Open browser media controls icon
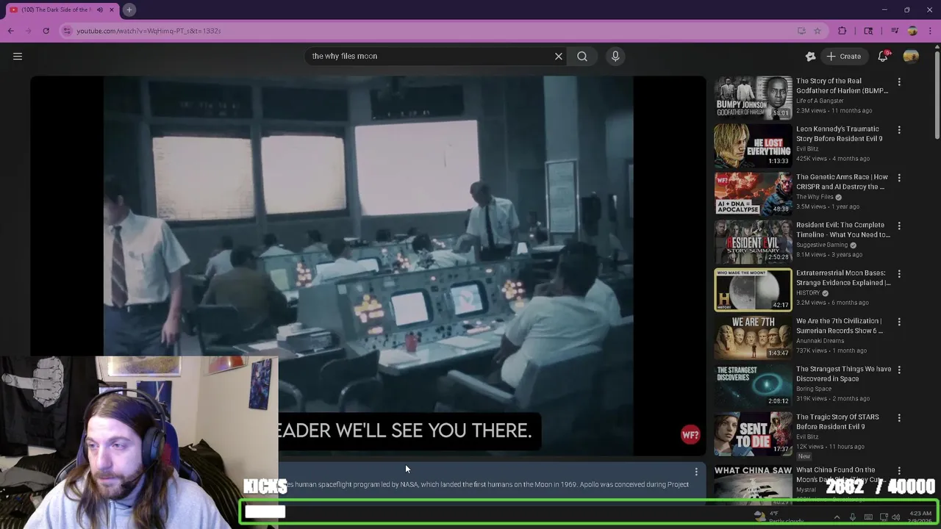The width and height of the screenshot is (941, 529). pos(895,31)
